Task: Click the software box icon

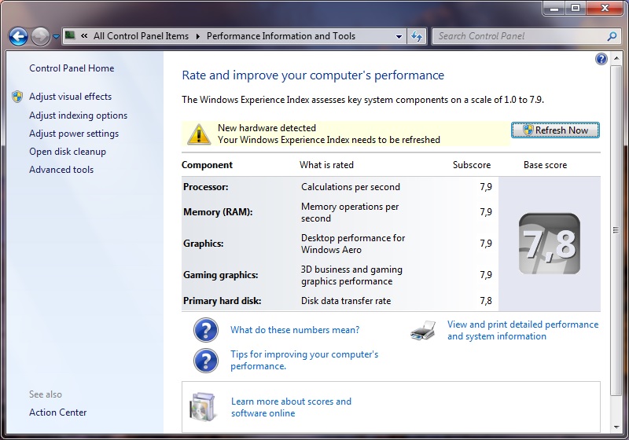Action: (x=203, y=407)
